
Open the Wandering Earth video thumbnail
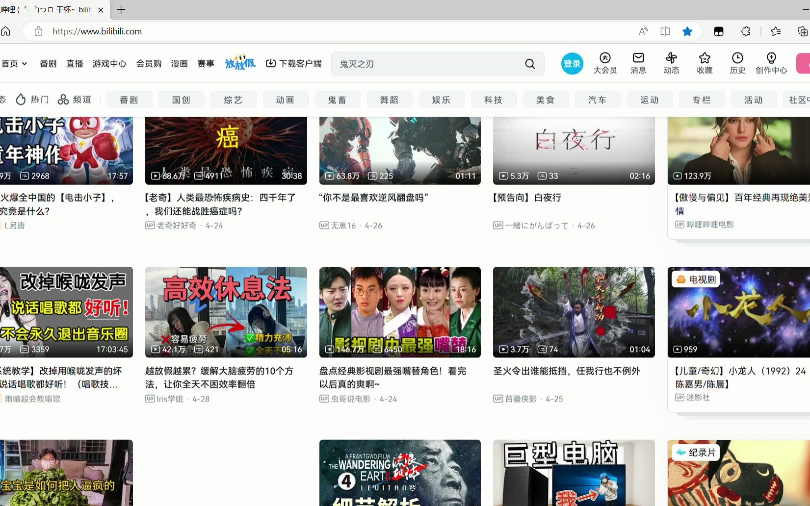pyautogui.click(x=400, y=473)
